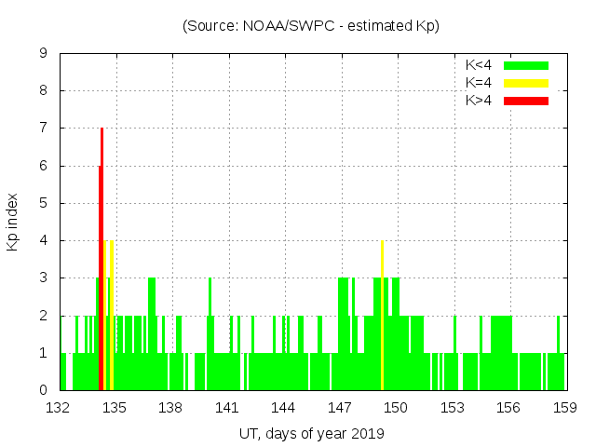Click the y-axis tick label 9
The image size is (596, 447).
pos(44,53)
